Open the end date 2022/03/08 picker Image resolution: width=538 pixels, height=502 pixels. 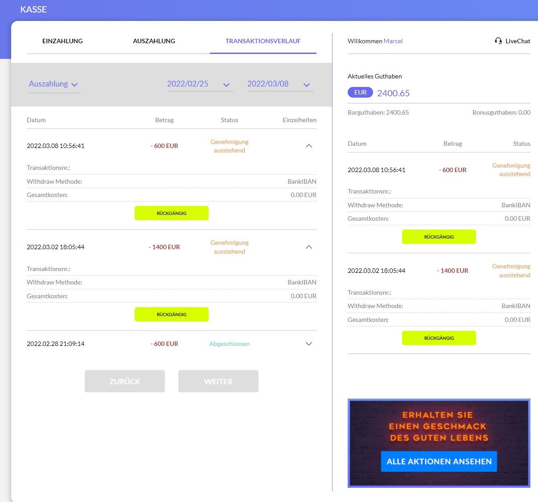pyautogui.click(x=280, y=84)
